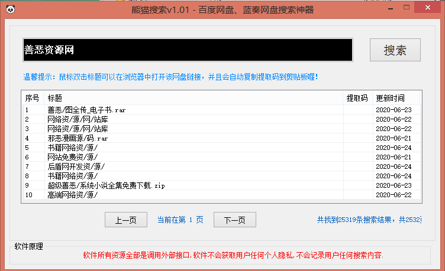Click the search input field containing 善恶资源网

[x=188, y=50]
